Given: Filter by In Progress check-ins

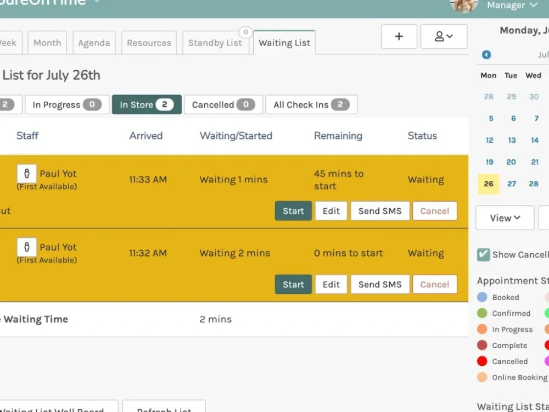Looking at the screenshot, I should click(67, 104).
